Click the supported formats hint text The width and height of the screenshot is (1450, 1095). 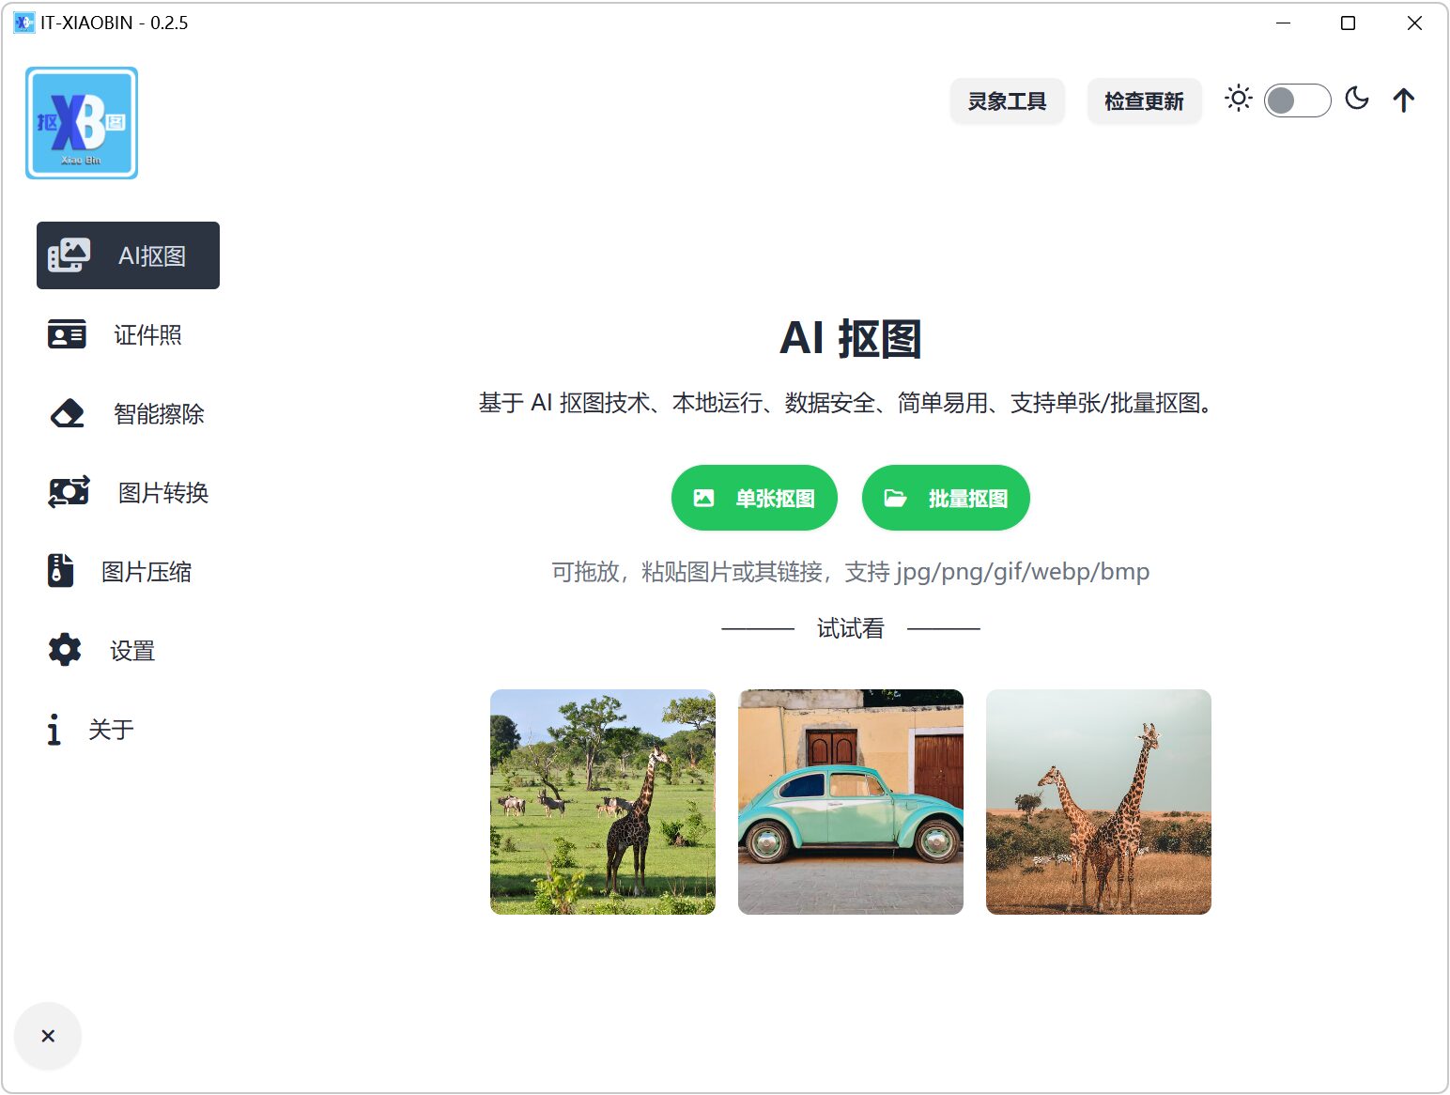(x=851, y=571)
